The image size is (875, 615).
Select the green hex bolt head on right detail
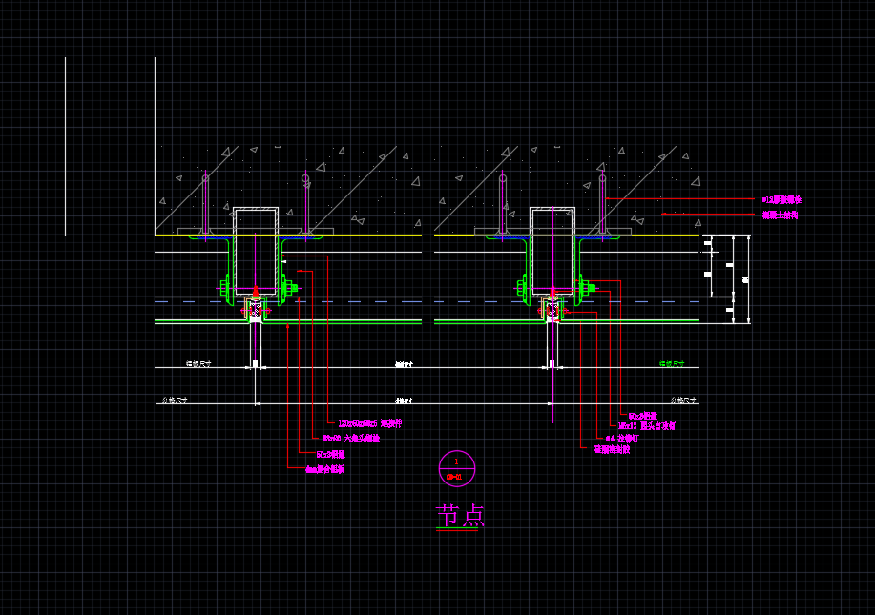[x=589, y=287]
